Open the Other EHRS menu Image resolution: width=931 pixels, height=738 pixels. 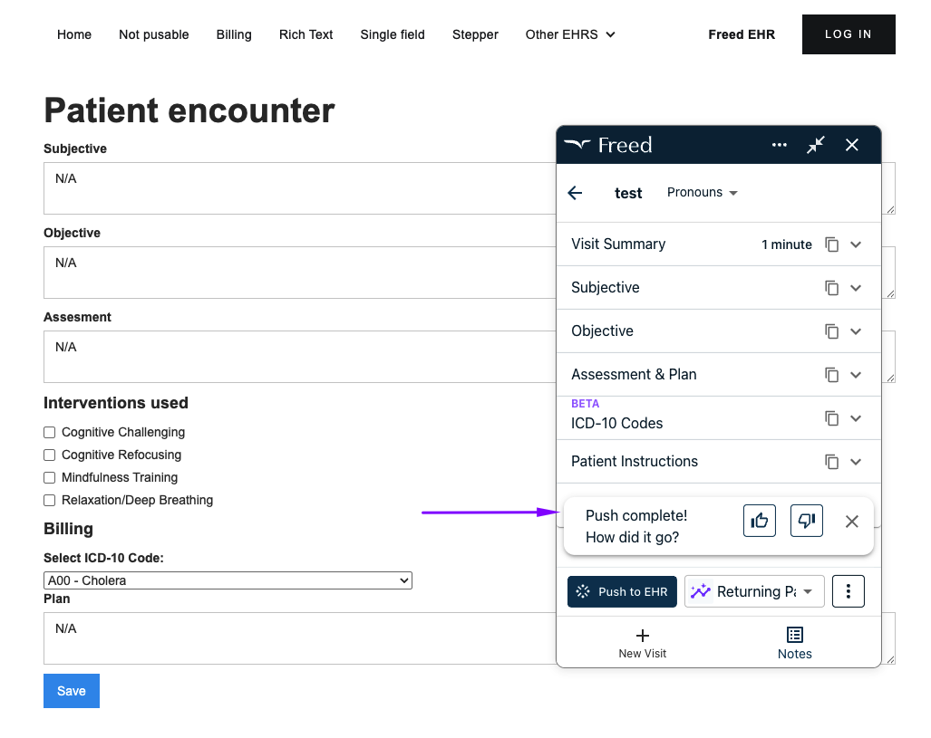[x=569, y=34]
